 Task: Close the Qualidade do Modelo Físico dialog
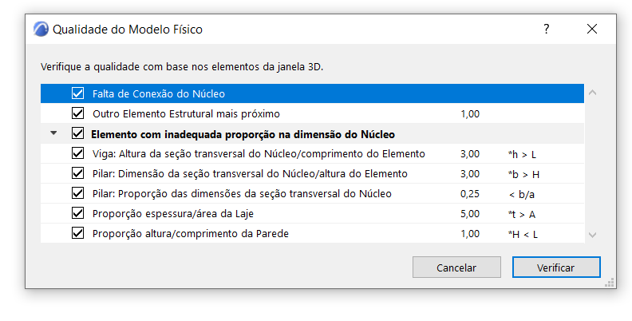591,30
